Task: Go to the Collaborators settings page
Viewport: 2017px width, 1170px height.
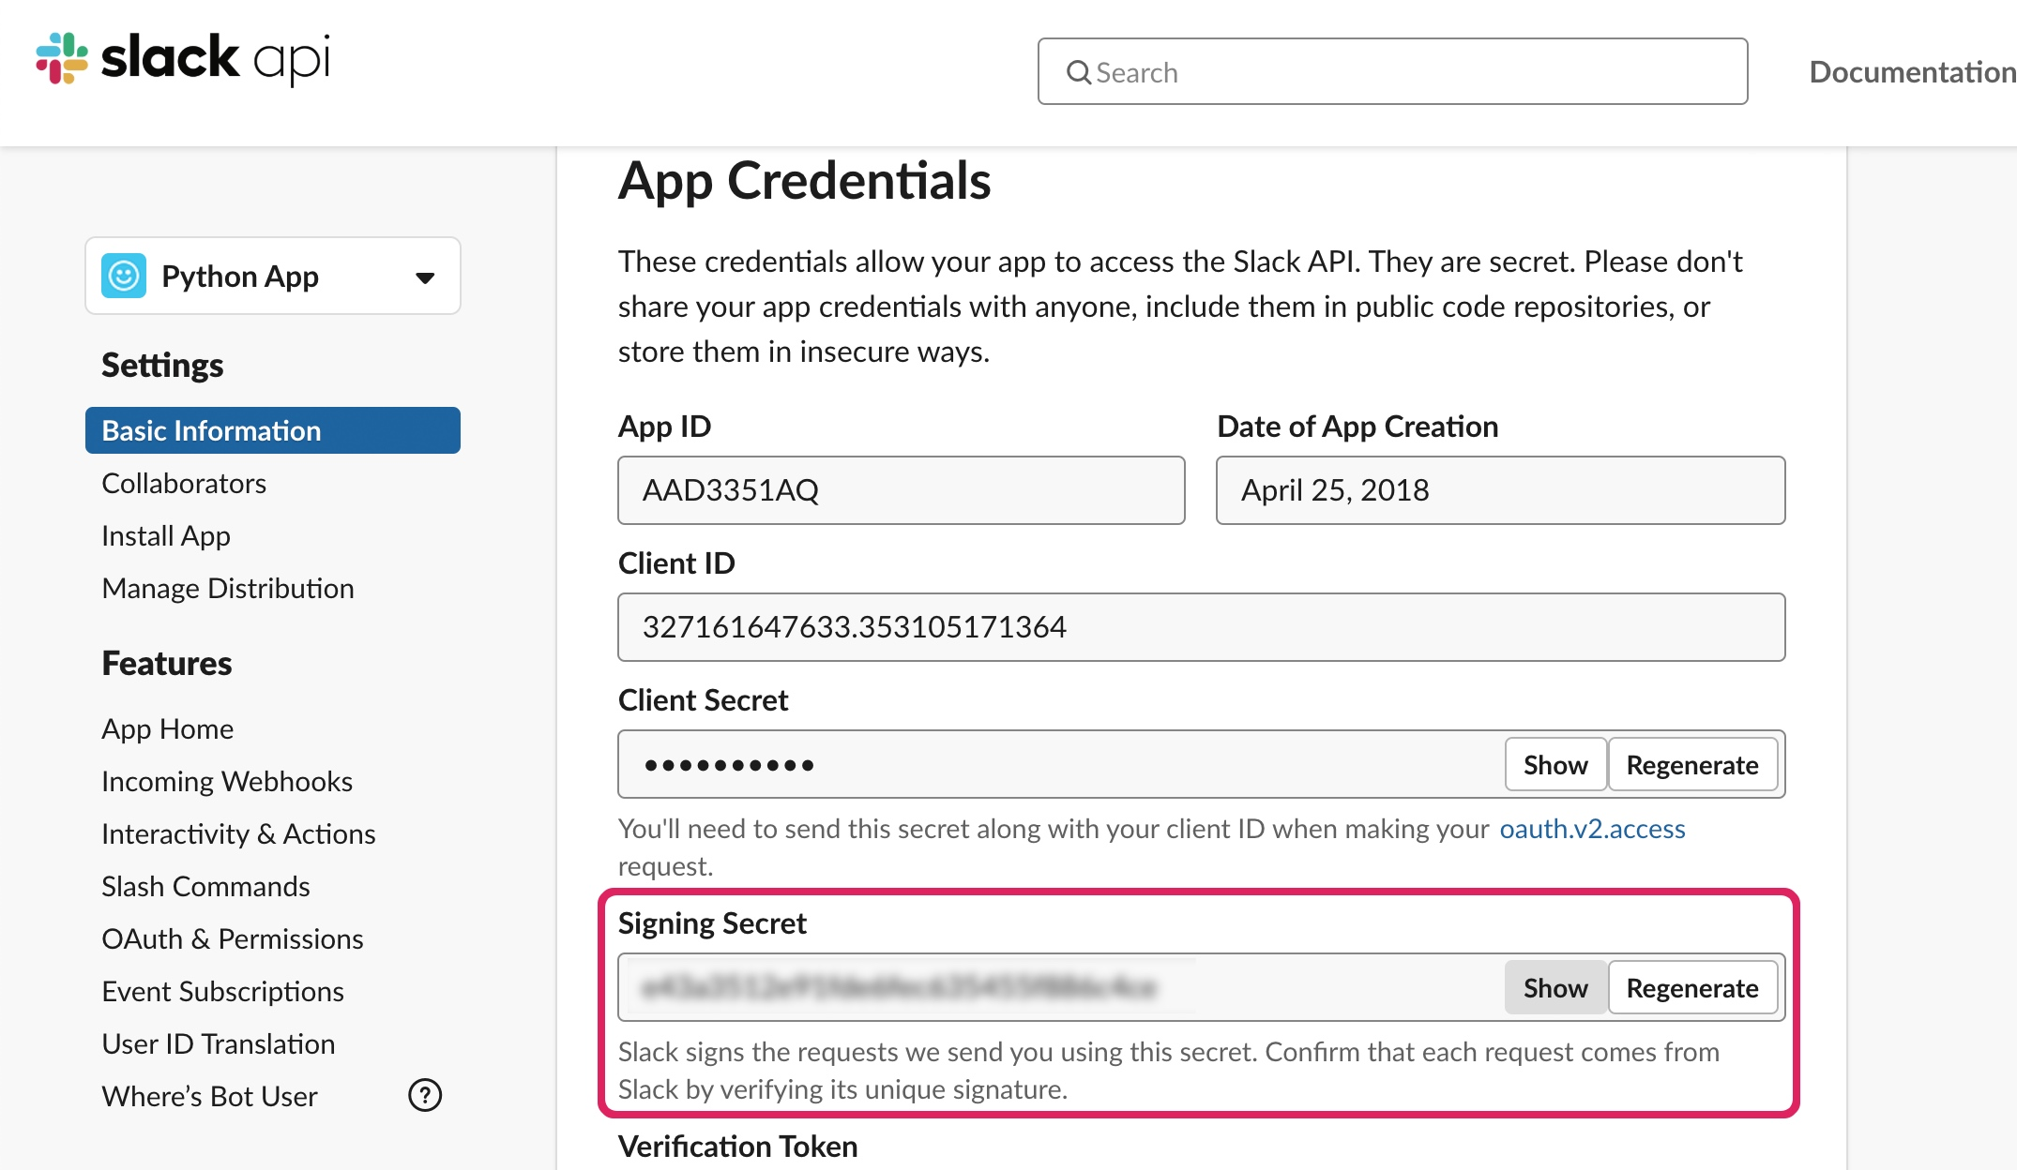Action: coord(184,483)
